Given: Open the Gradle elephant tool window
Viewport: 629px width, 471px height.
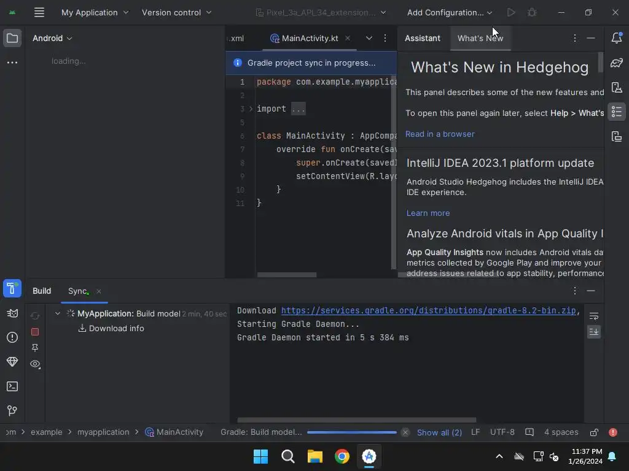Looking at the screenshot, I should point(617,63).
